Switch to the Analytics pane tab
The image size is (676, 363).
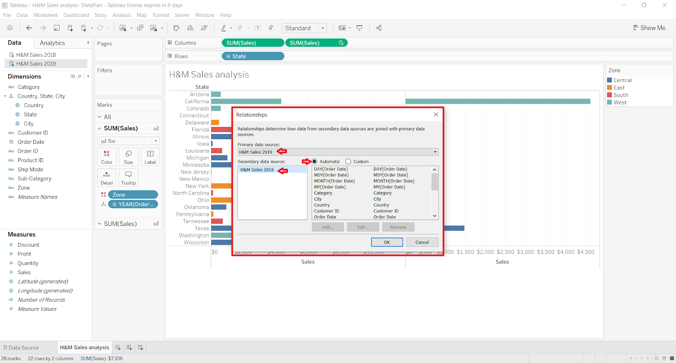click(52, 43)
